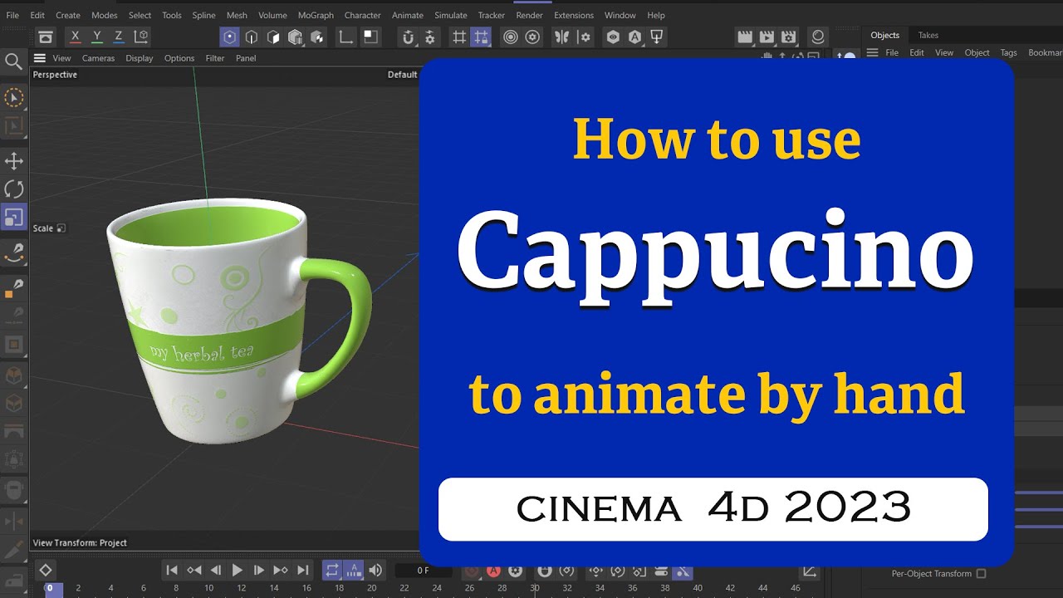Select the Move tool in left toolbar
Screen dimensions: 1063x598
pos(14,161)
